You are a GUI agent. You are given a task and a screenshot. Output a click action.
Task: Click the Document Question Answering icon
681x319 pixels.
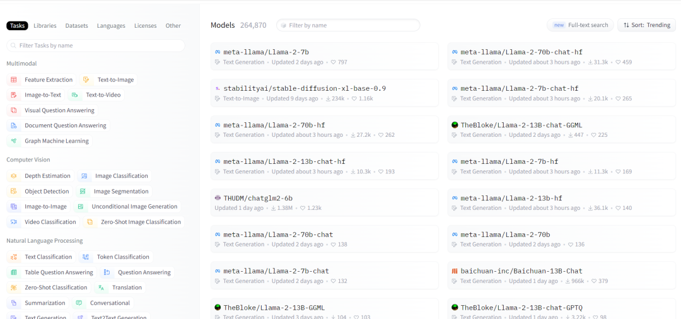click(x=14, y=126)
